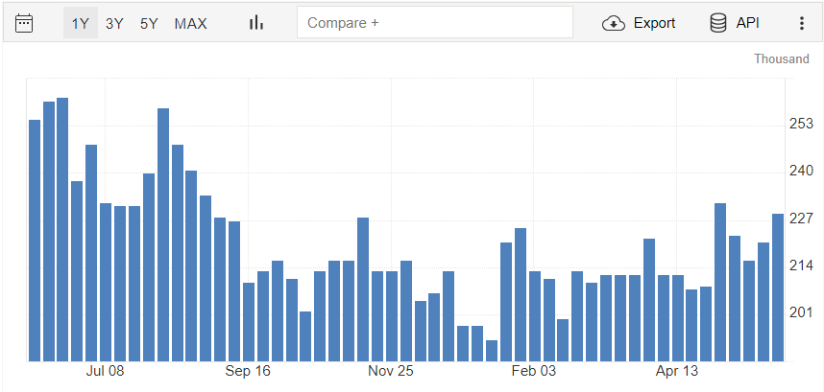
Task: Click the cloud download icon
Action: pos(614,24)
